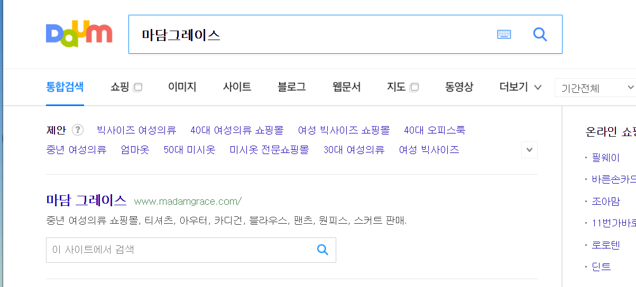Expand the suggested keywords list chevron
Viewport: 636px width, 287px height.
530,150
